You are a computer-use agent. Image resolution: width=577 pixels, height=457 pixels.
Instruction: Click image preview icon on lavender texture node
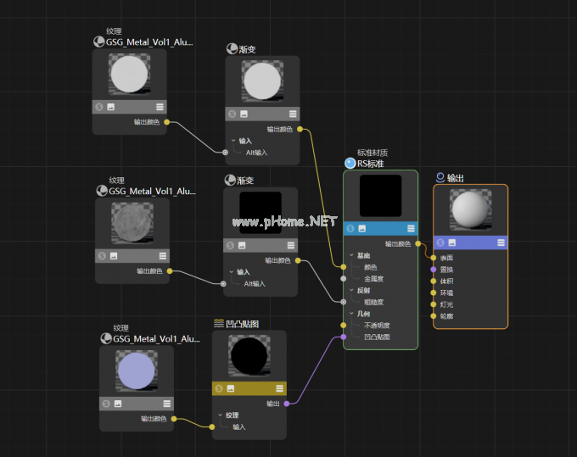[x=118, y=404]
